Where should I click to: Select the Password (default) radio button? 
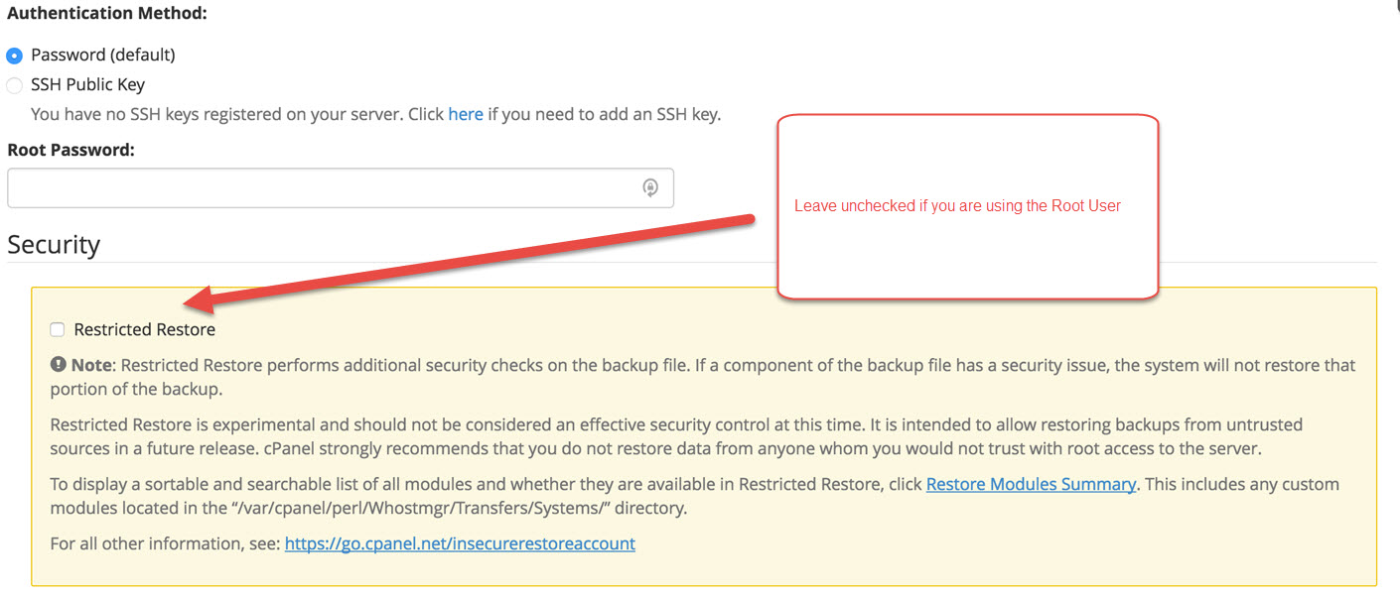(x=15, y=56)
